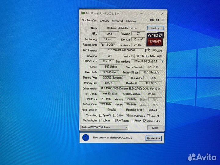
Task: Click Pixel Fillrate value 19.2 GPixel/s
Action: [x=109, y=72]
